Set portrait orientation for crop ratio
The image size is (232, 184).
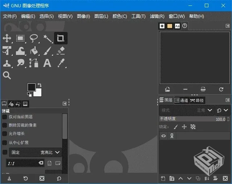point(49,163)
